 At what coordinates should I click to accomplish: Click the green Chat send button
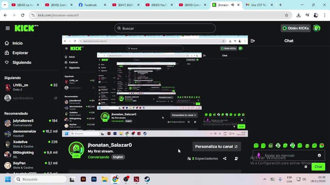(318, 167)
